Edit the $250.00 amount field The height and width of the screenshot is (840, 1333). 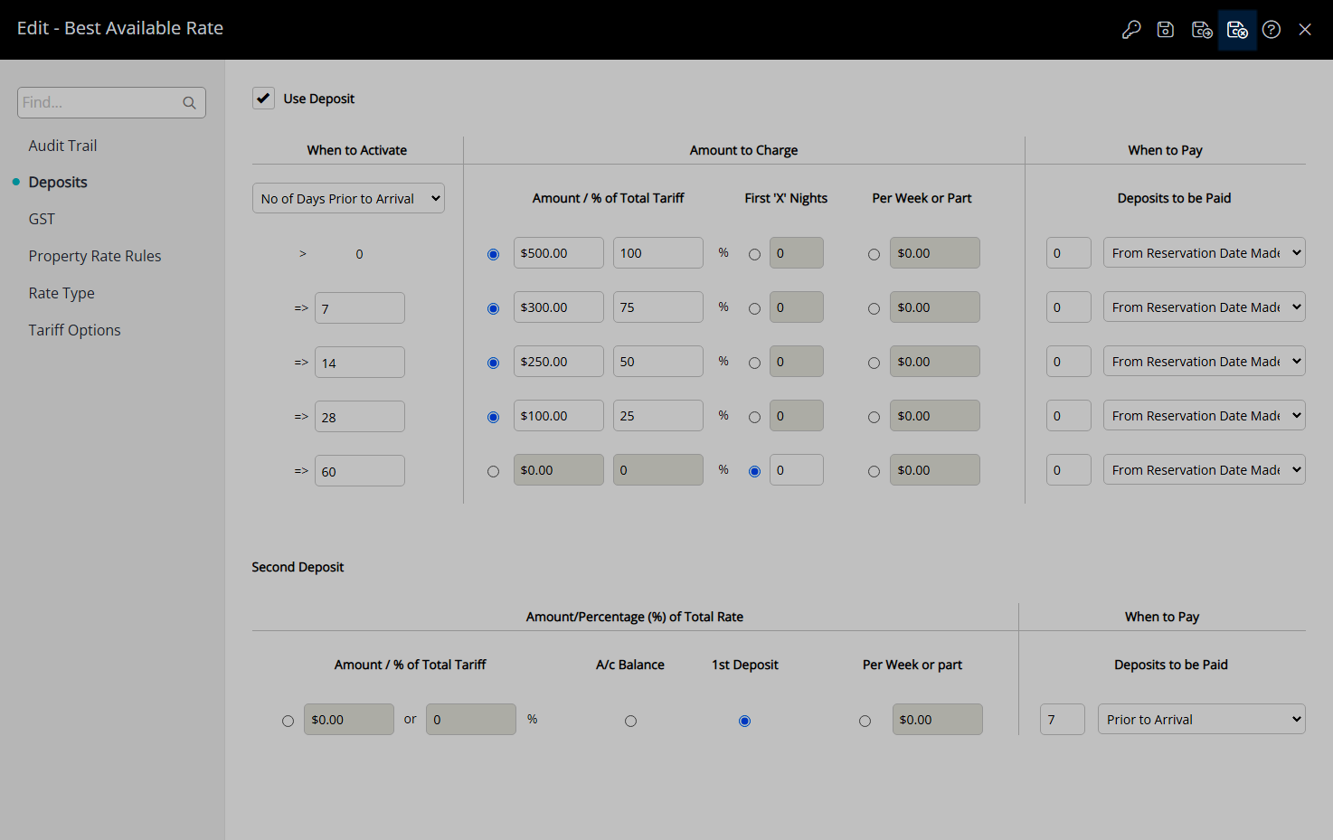(559, 361)
